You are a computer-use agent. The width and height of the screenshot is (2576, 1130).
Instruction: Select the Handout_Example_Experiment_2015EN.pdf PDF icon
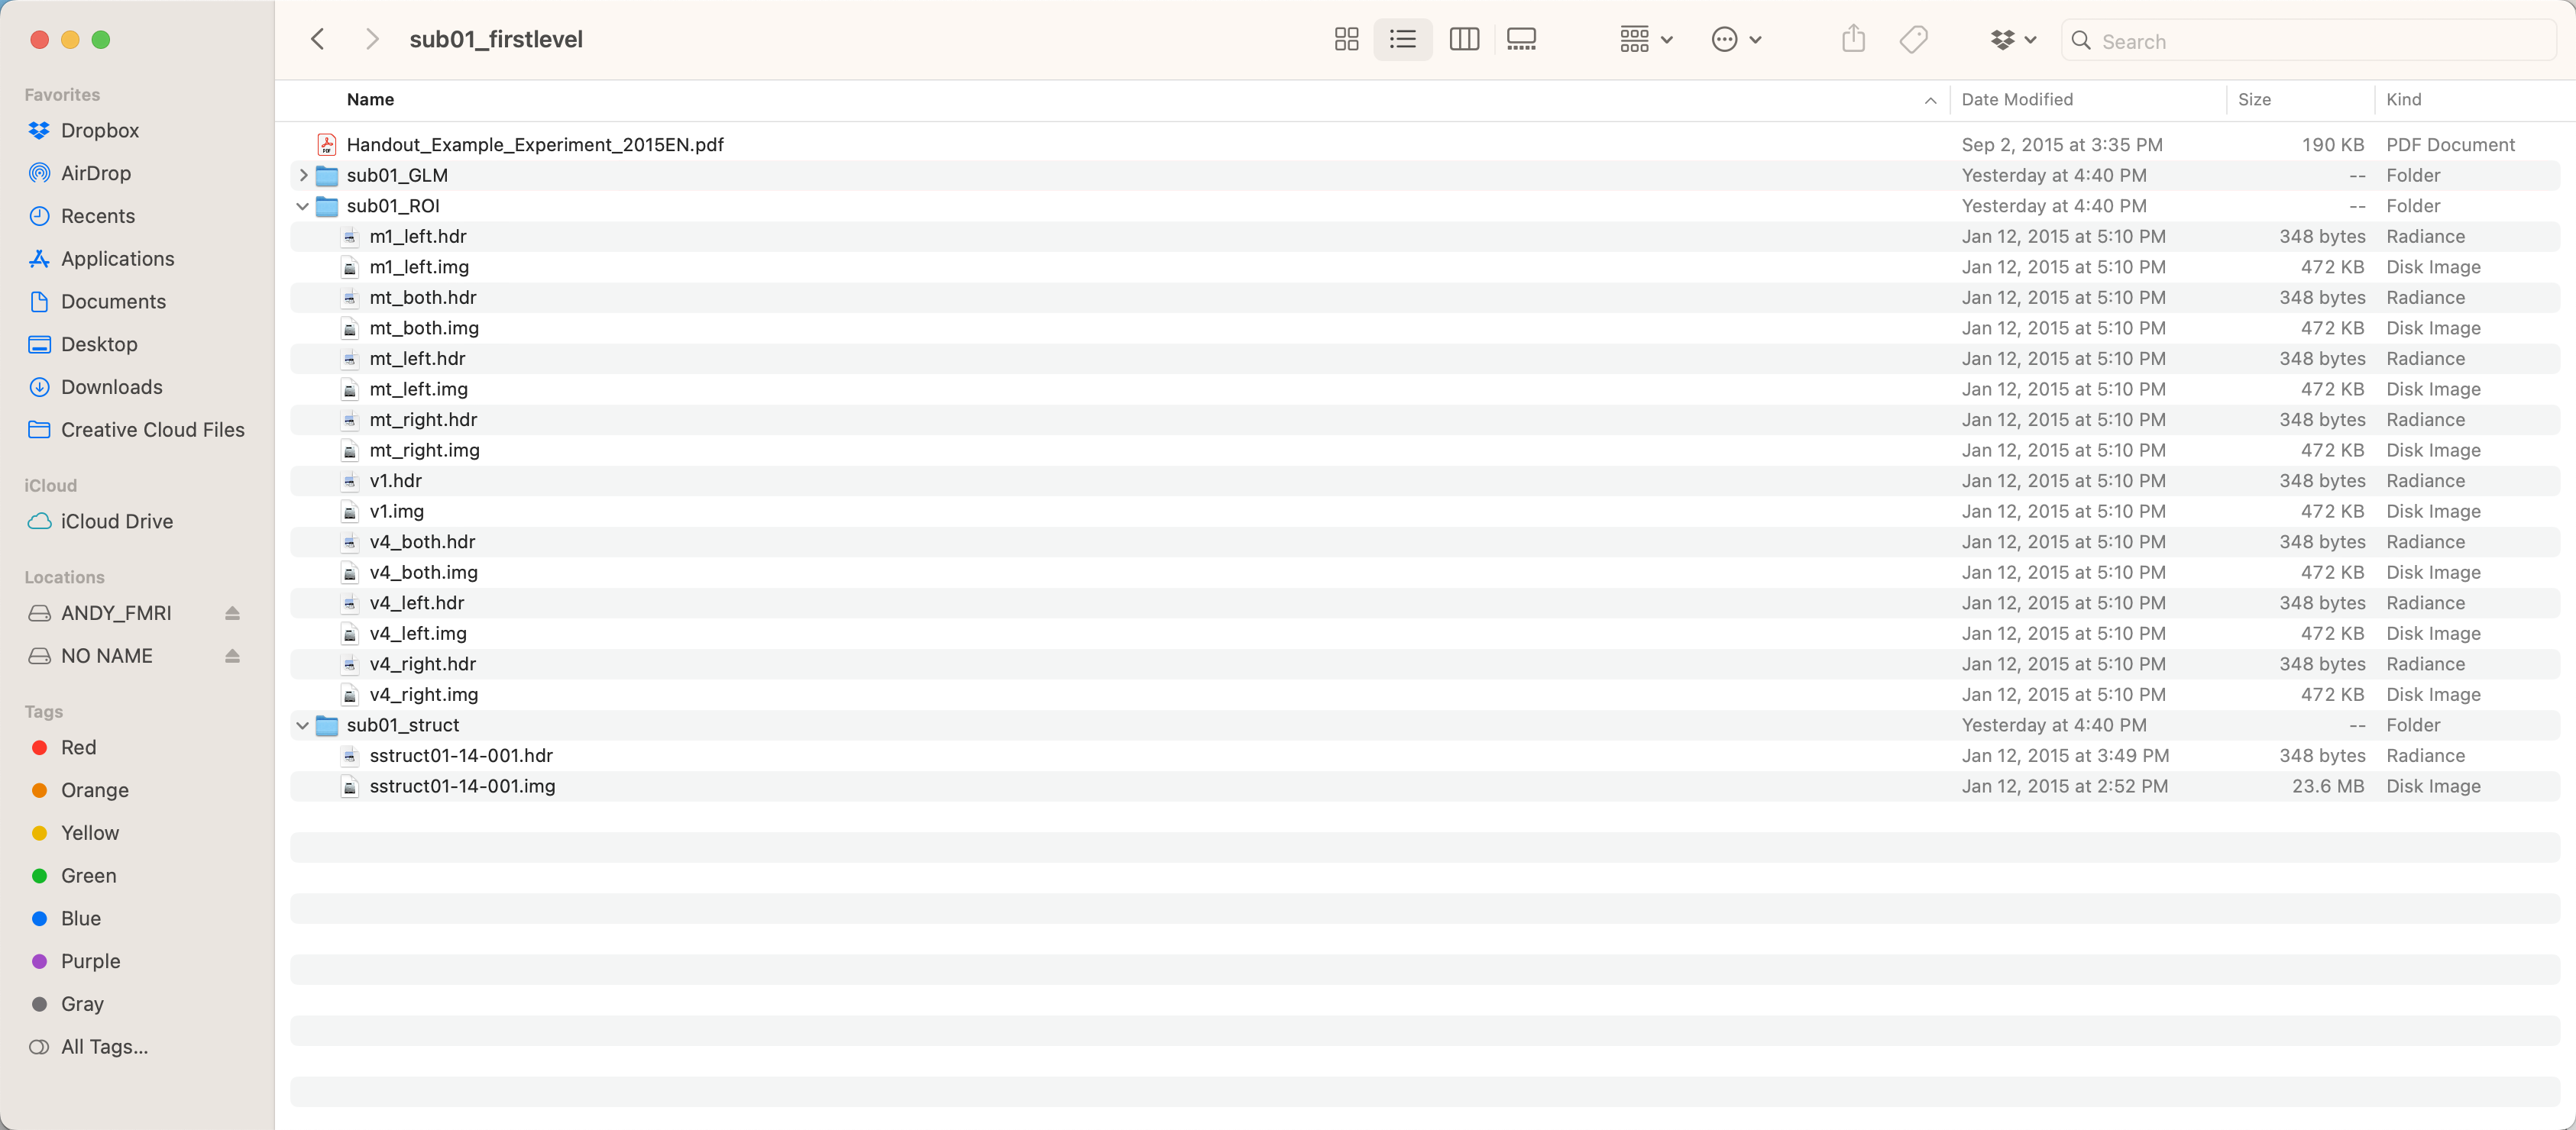[x=327, y=145]
